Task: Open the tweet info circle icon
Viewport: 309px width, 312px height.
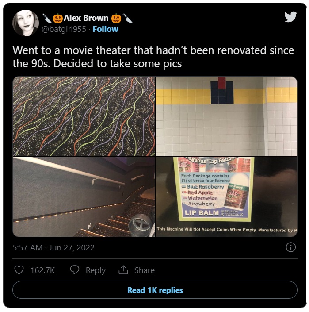Action: pyautogui.click(x=291, y=247)
